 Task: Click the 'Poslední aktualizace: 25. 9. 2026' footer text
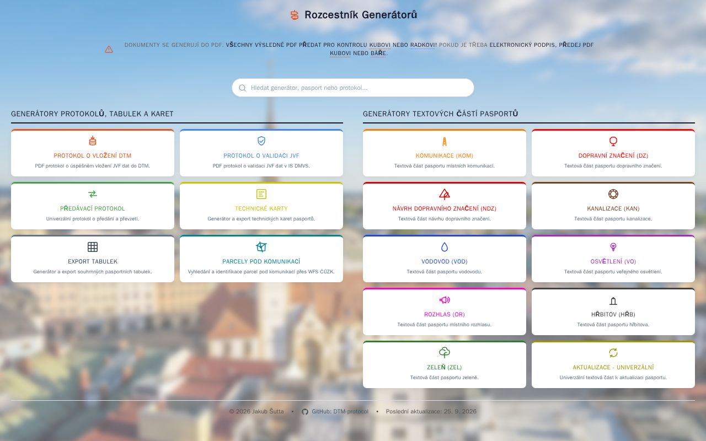(431, 412)
